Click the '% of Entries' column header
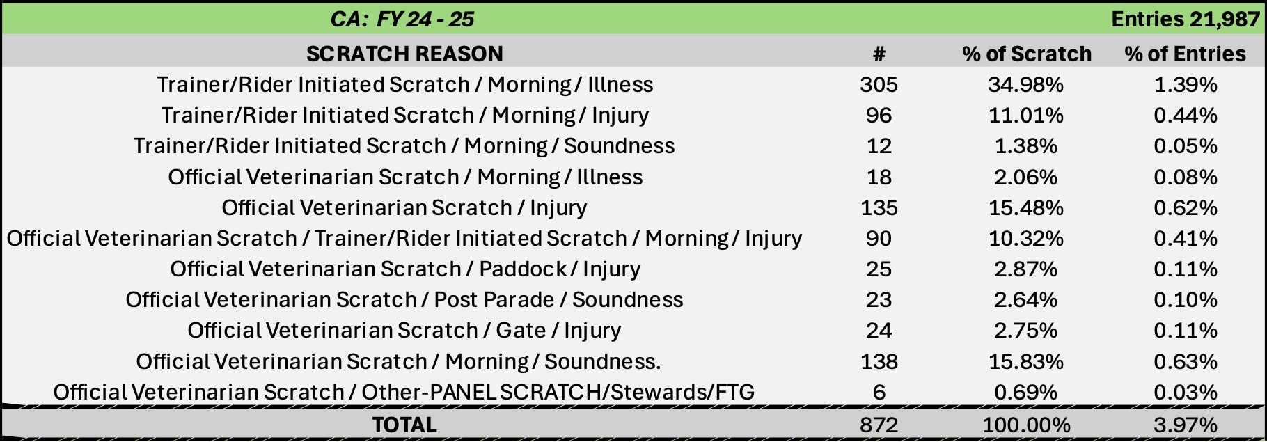 click(x=1185, y=54)
